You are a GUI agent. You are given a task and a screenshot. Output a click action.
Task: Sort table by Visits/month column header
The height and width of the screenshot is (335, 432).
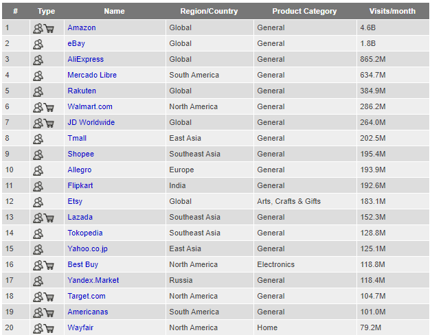[x=391, y=11]
